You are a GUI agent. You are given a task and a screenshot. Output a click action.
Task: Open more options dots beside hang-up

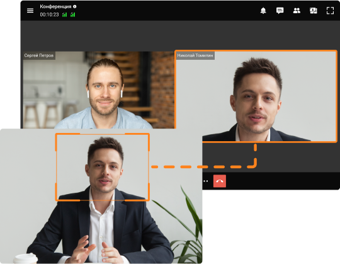click(205, 181)
